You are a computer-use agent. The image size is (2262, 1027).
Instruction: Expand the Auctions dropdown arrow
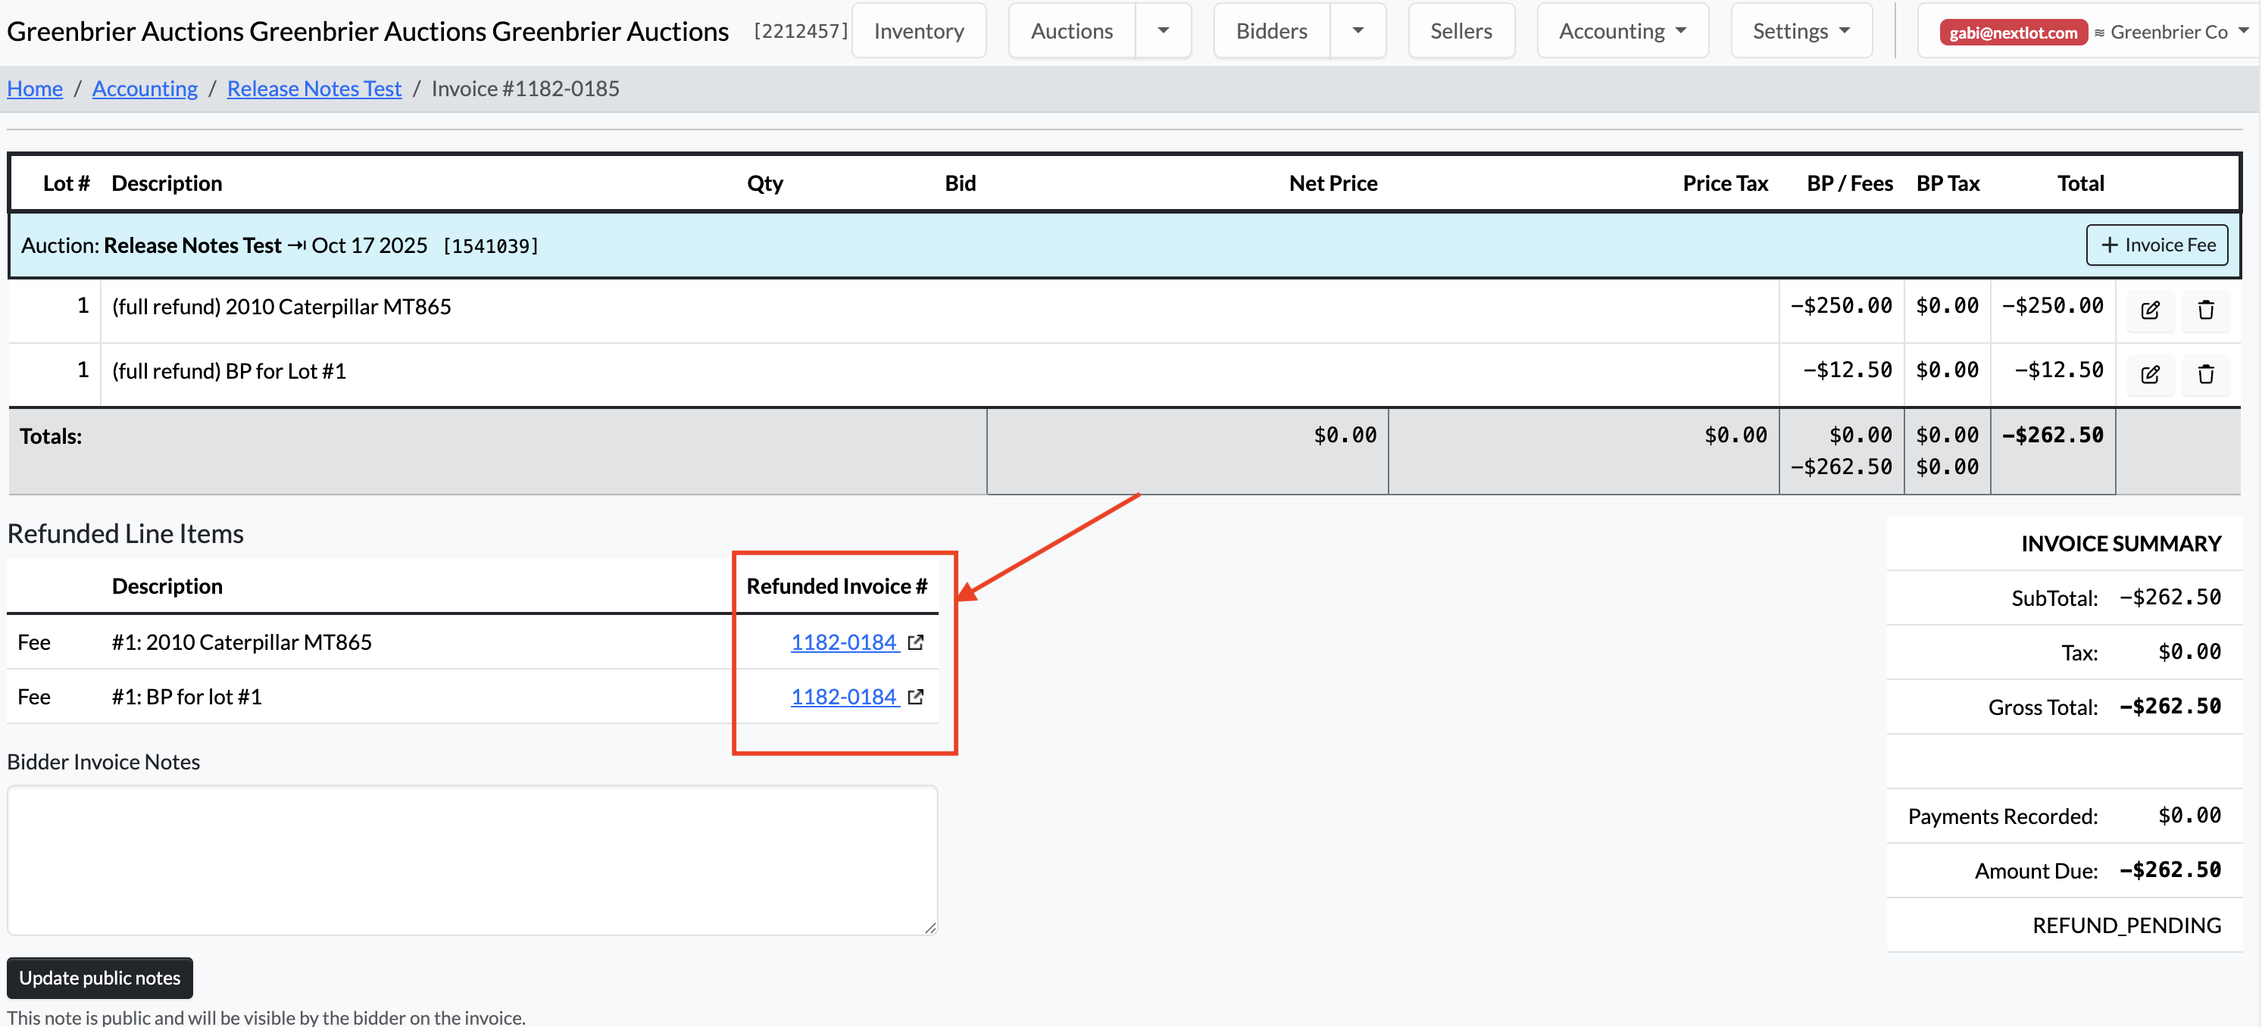1164,31
